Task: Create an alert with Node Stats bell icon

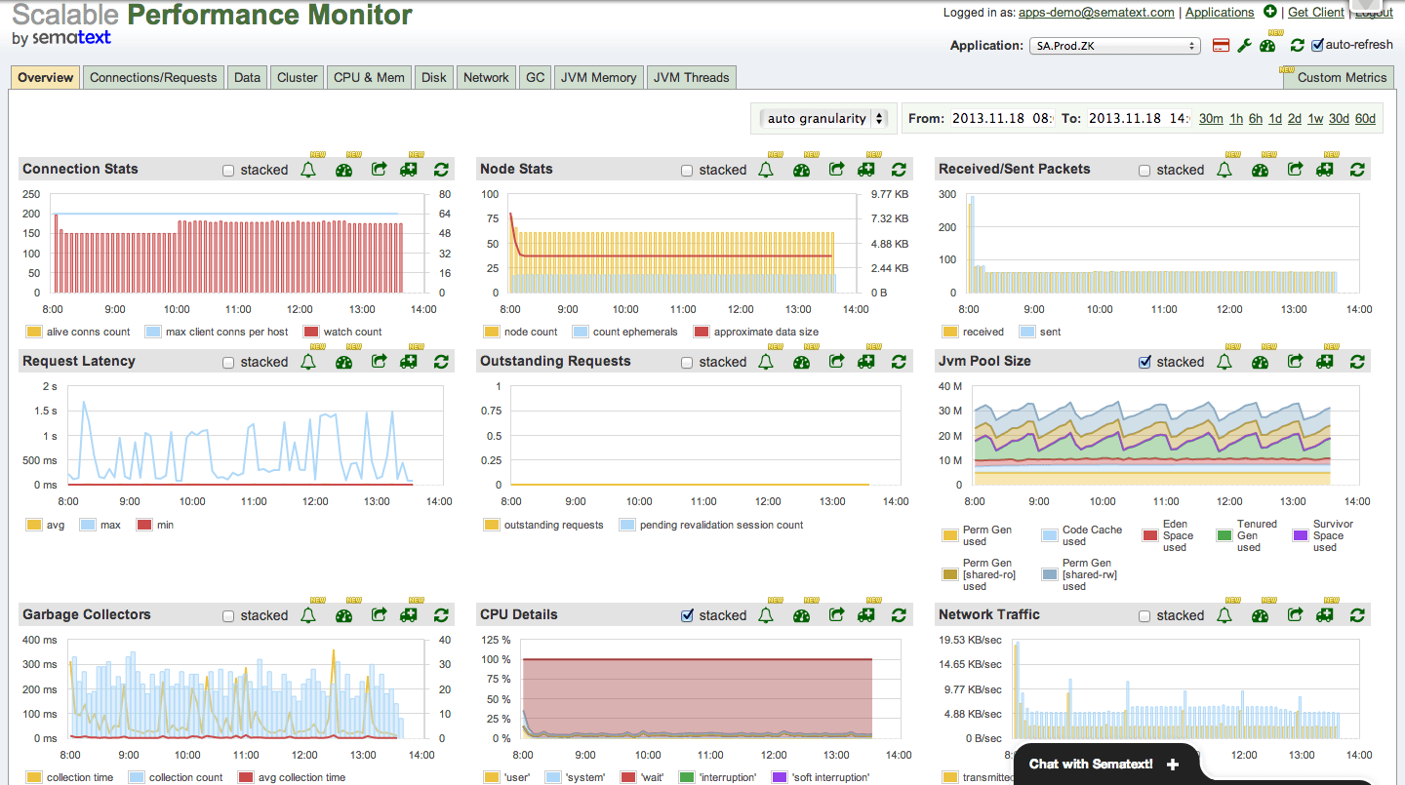Action: tap(766, 170)
